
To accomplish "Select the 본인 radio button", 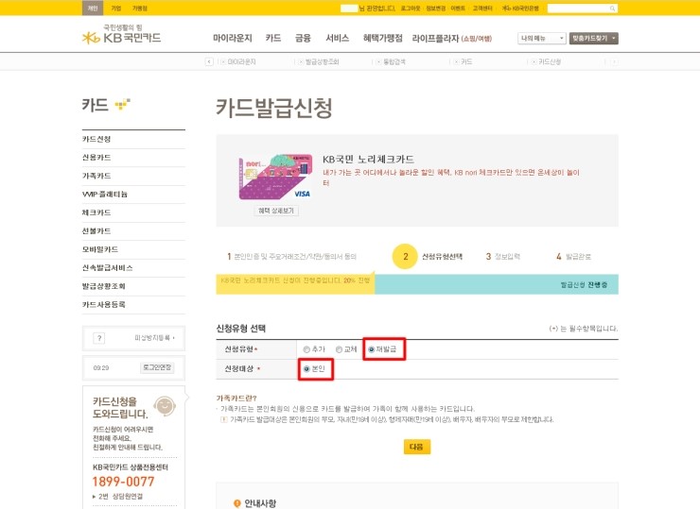I will pyautogui.click(x=306, y=369).
